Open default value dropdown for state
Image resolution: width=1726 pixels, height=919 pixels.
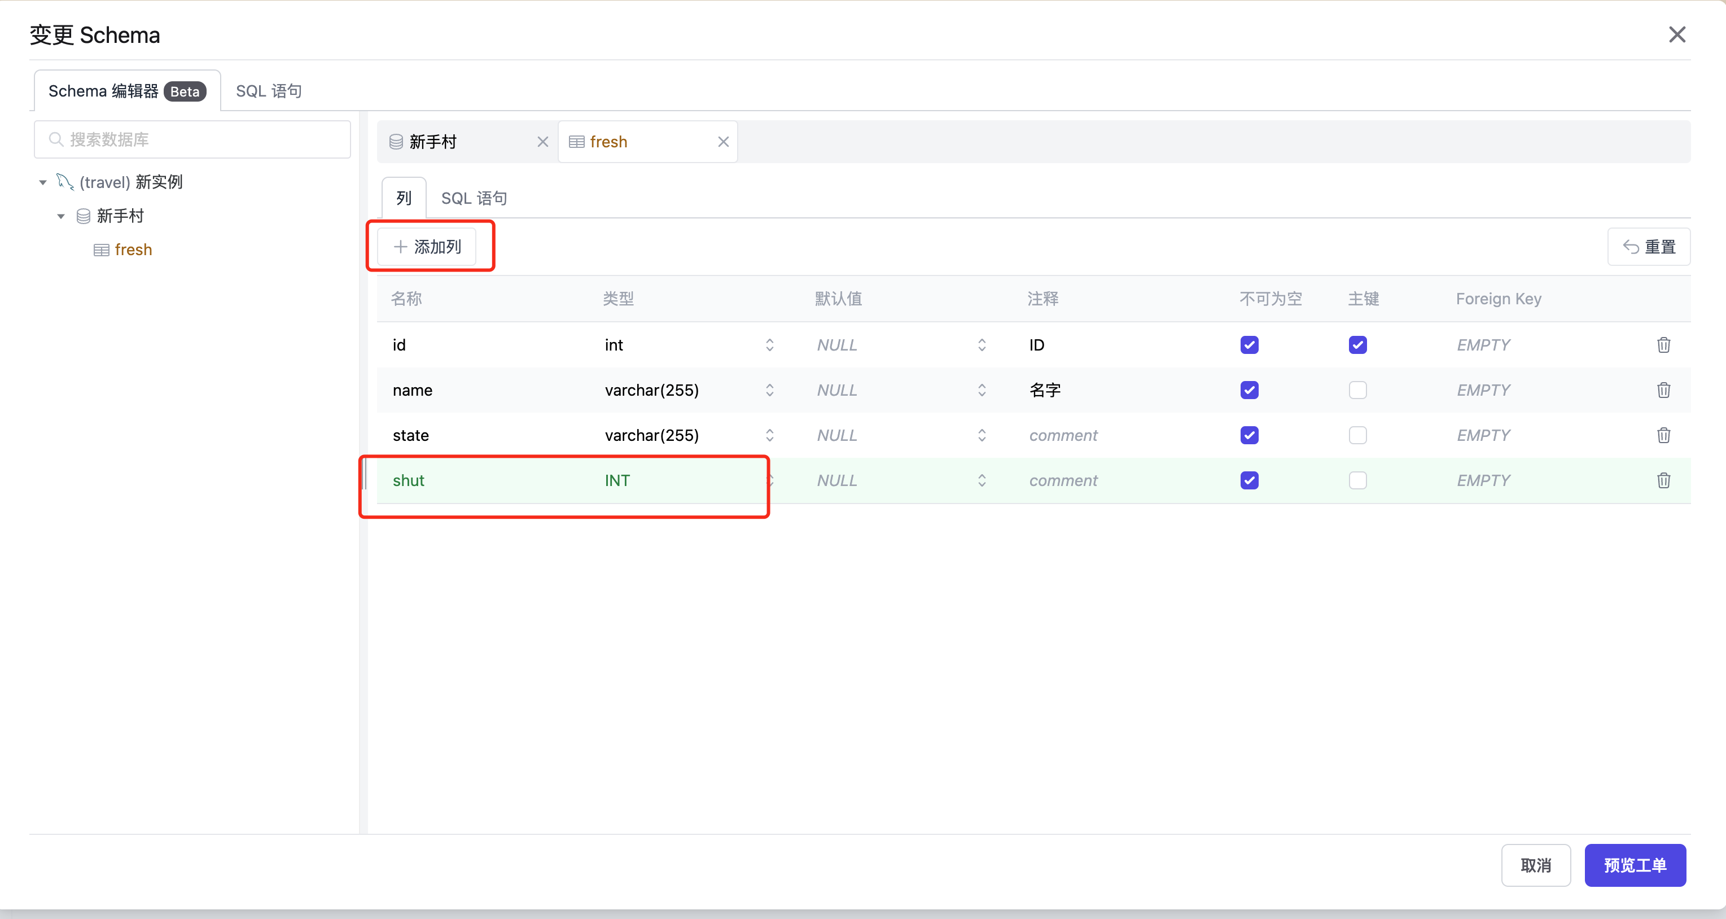[981, 435]
